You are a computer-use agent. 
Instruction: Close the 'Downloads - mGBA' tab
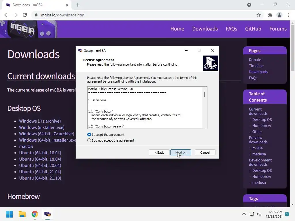[67, 5]
